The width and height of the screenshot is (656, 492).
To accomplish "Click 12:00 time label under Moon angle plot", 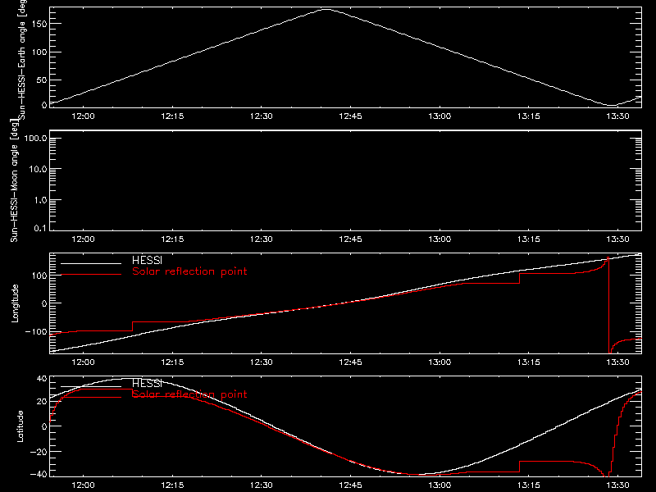I will pyautogui.click(x=84, y=239).
